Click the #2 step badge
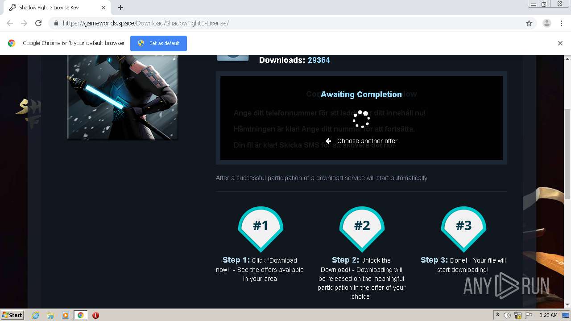Image resolution: width=571 pixels, height=321 pixels. click(x=362, y=229)
